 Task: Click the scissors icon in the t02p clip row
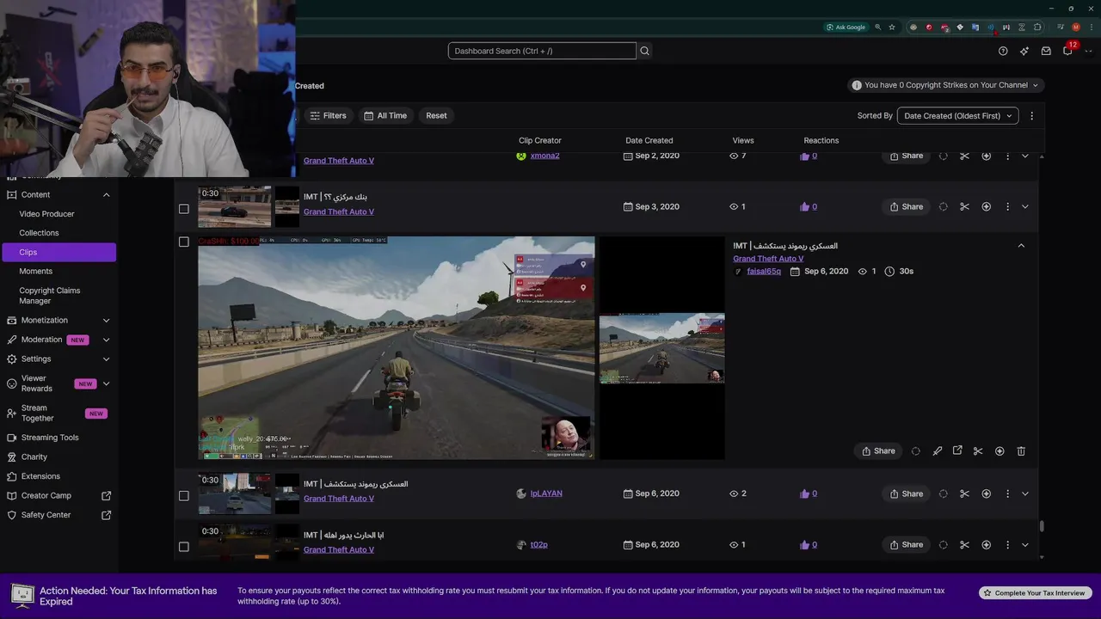coord(964,544)
